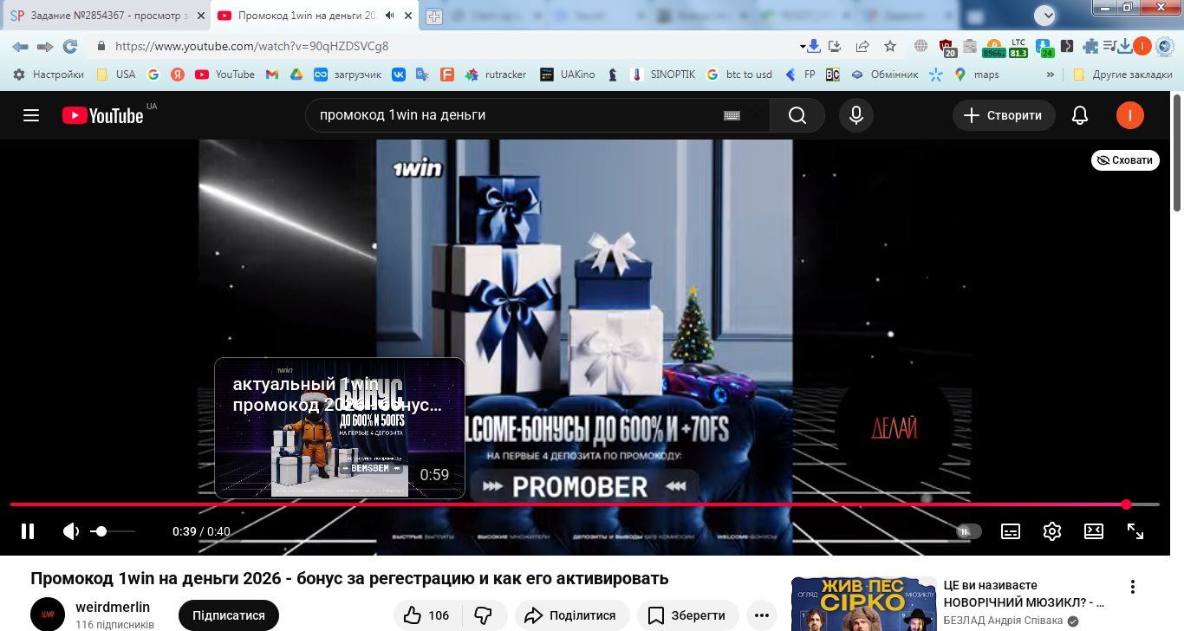Open player settings gear
Screen dimensions: 1184x631
[1052, 531]
